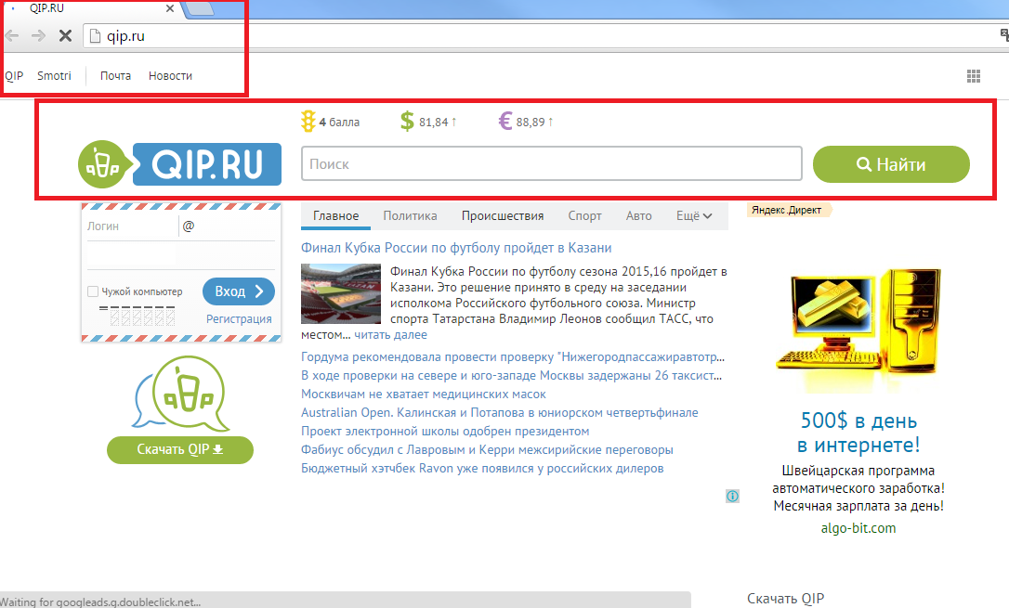The width and height of the screenshot is (1009, 608).
Task: Expand the Ещё dropdown
Action: (x=694, y=216)
